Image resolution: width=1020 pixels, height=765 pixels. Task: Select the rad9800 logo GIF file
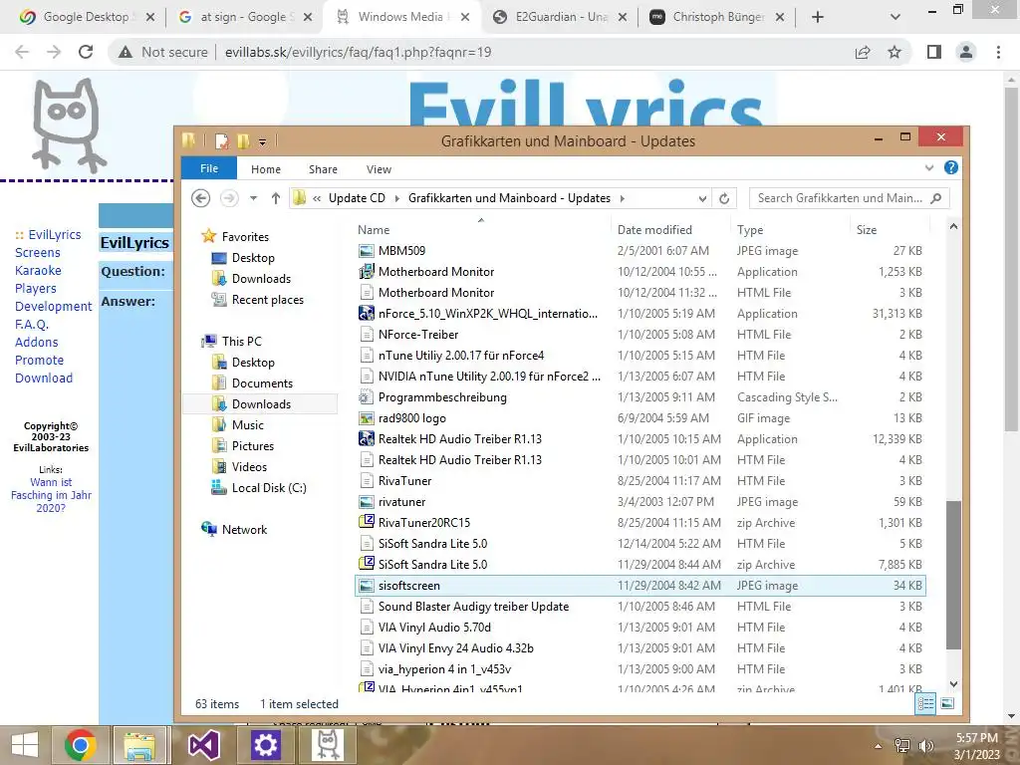640,418
